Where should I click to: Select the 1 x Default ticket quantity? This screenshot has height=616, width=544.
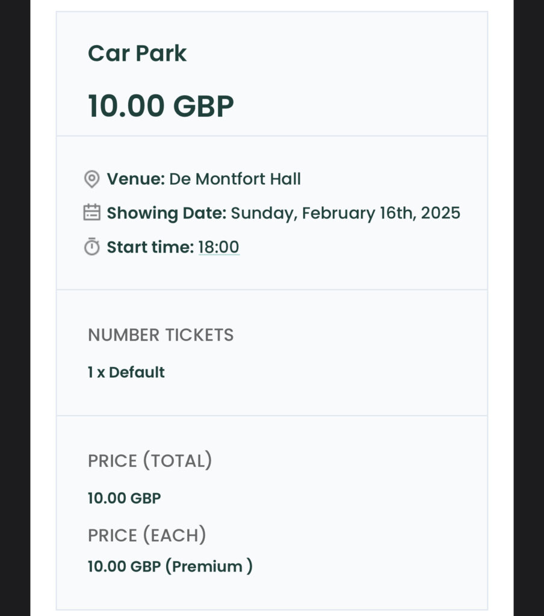click(x=126, y=372)
